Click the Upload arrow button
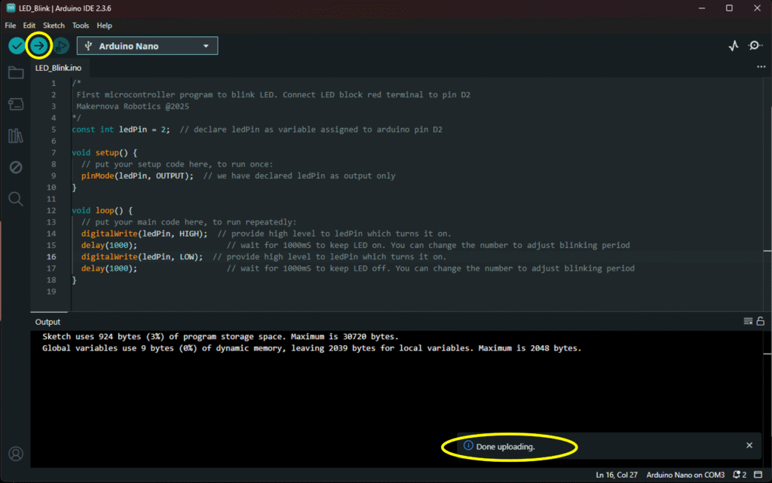This screenshot has height=483, width=772. tap(38, 46)
